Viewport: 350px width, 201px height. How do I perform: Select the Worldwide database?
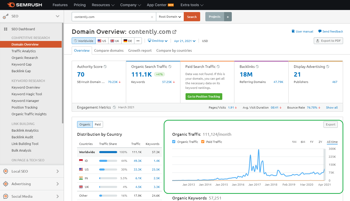coord(84,41)
